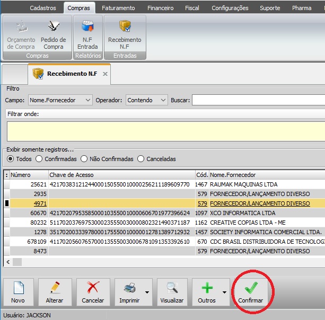Image resolution: width=325 pixels, height=320 pixels.
Task: Confirm with the green checkmark button
Action: click(x=251, y=292)
